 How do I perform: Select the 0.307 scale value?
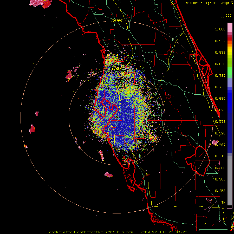(220, 179)
